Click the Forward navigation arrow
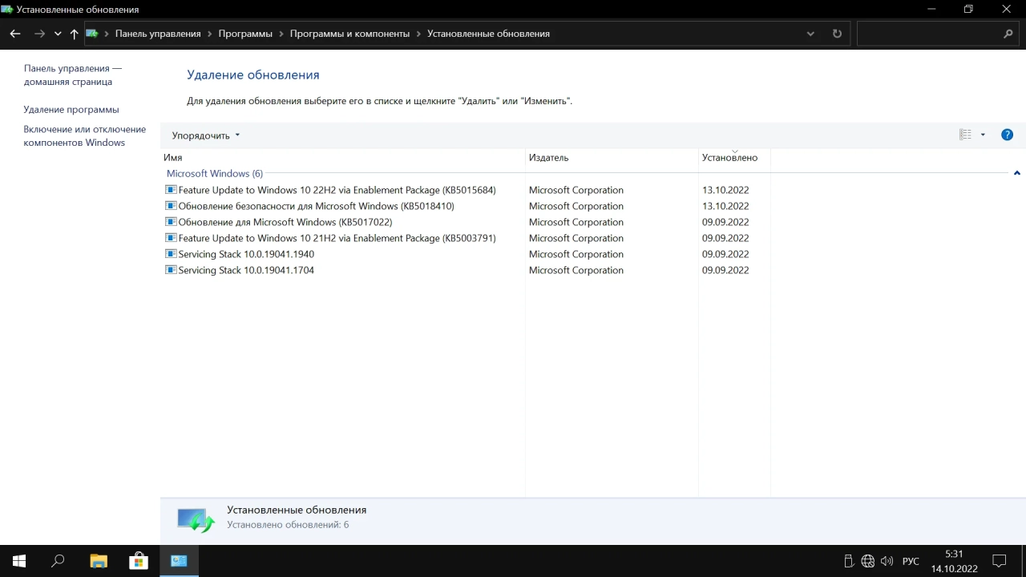The width and height of the screenshot is (1026, 577). (39, 34)
